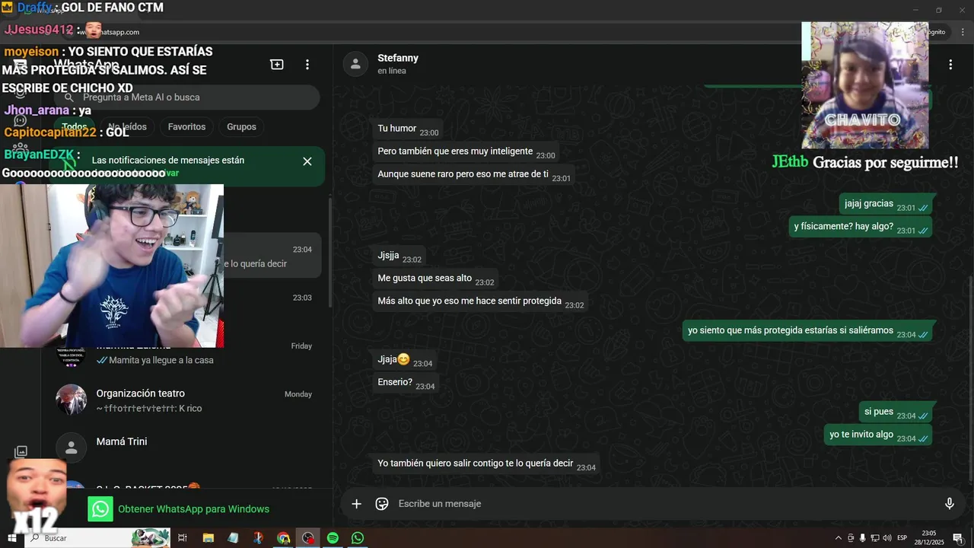Click the message Jjsjja
The height and width of the screenshot is (548, 974).
[x=399, y=256]
